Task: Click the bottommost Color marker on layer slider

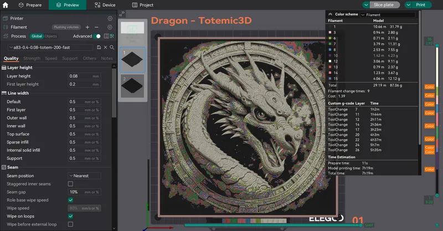Action: click(430, 170)
